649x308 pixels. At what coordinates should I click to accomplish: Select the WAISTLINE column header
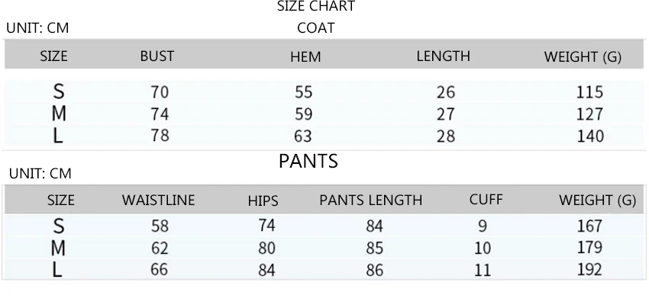click(x=159, y=201)
